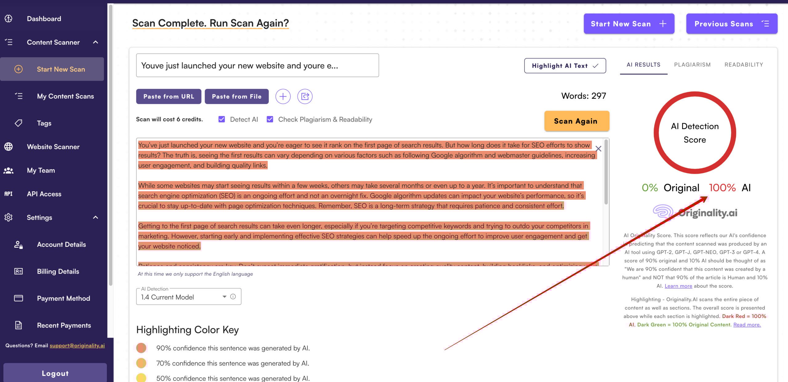
Task: Click the share/export icon next to plus
Action: pyautogui.click(x=305, y=96)
